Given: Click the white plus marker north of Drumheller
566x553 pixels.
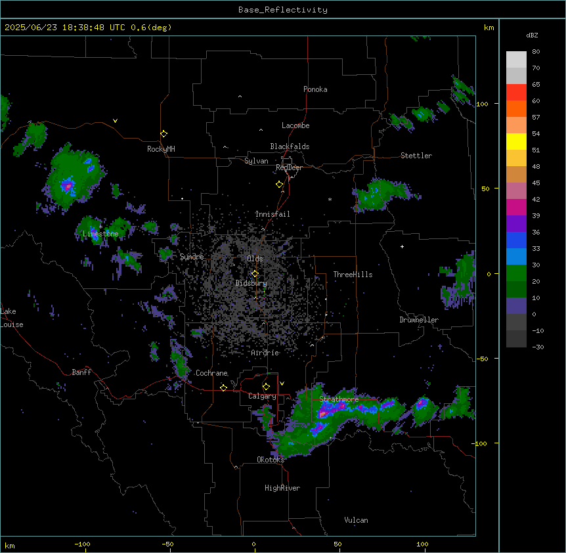Looking at the screenshot, I should tap(402, 246).
